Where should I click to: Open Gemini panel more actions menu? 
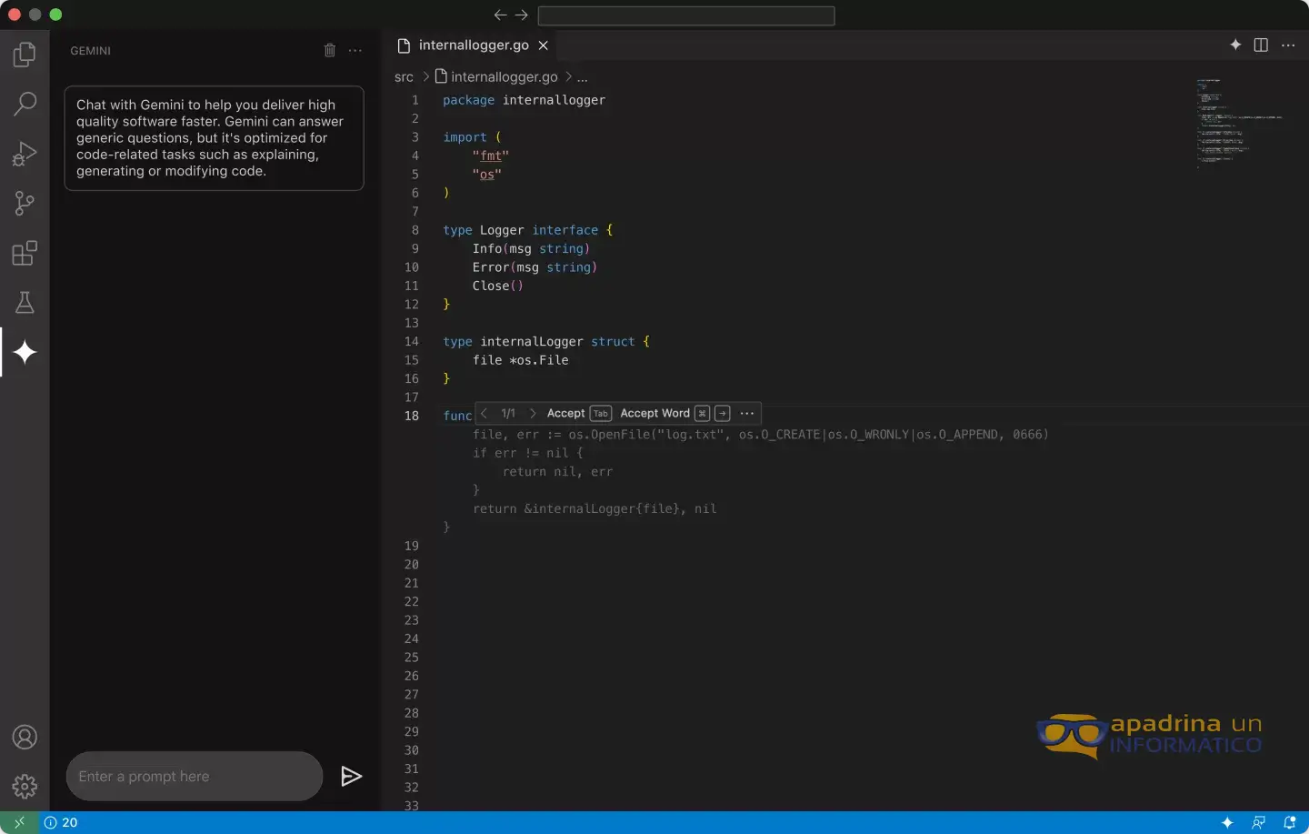coord(355,50)
